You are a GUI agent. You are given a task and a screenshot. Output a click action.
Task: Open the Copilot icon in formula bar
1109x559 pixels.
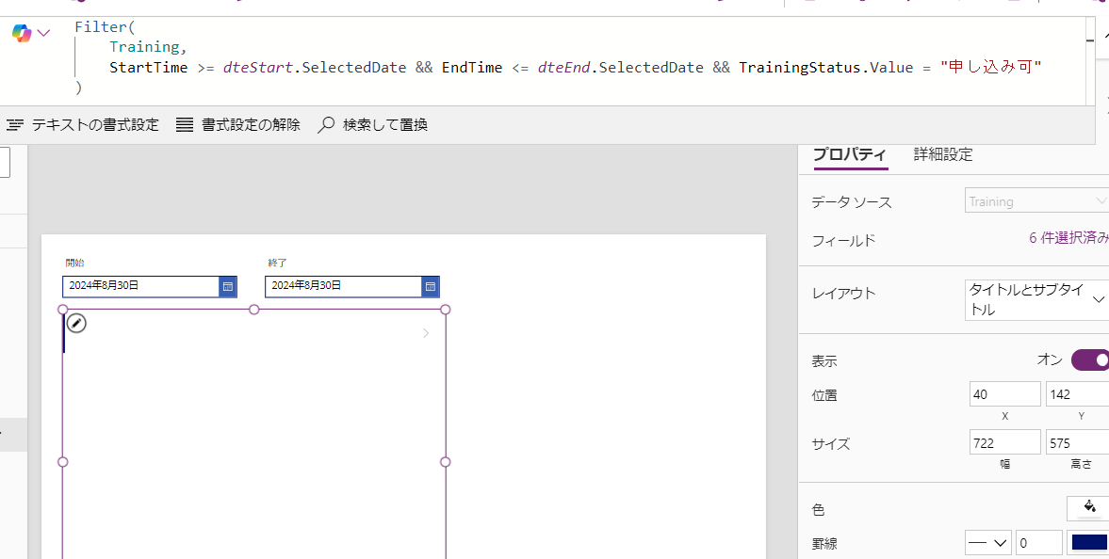pos(22,33)
